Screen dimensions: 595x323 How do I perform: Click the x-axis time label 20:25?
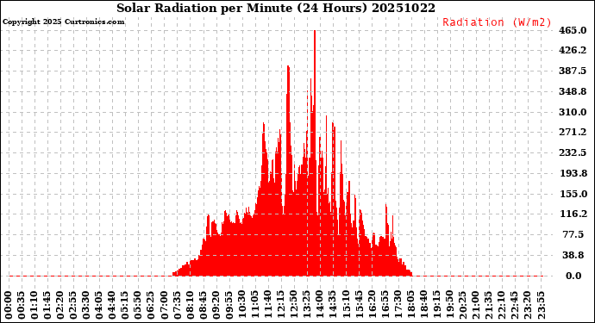point(463,306)
